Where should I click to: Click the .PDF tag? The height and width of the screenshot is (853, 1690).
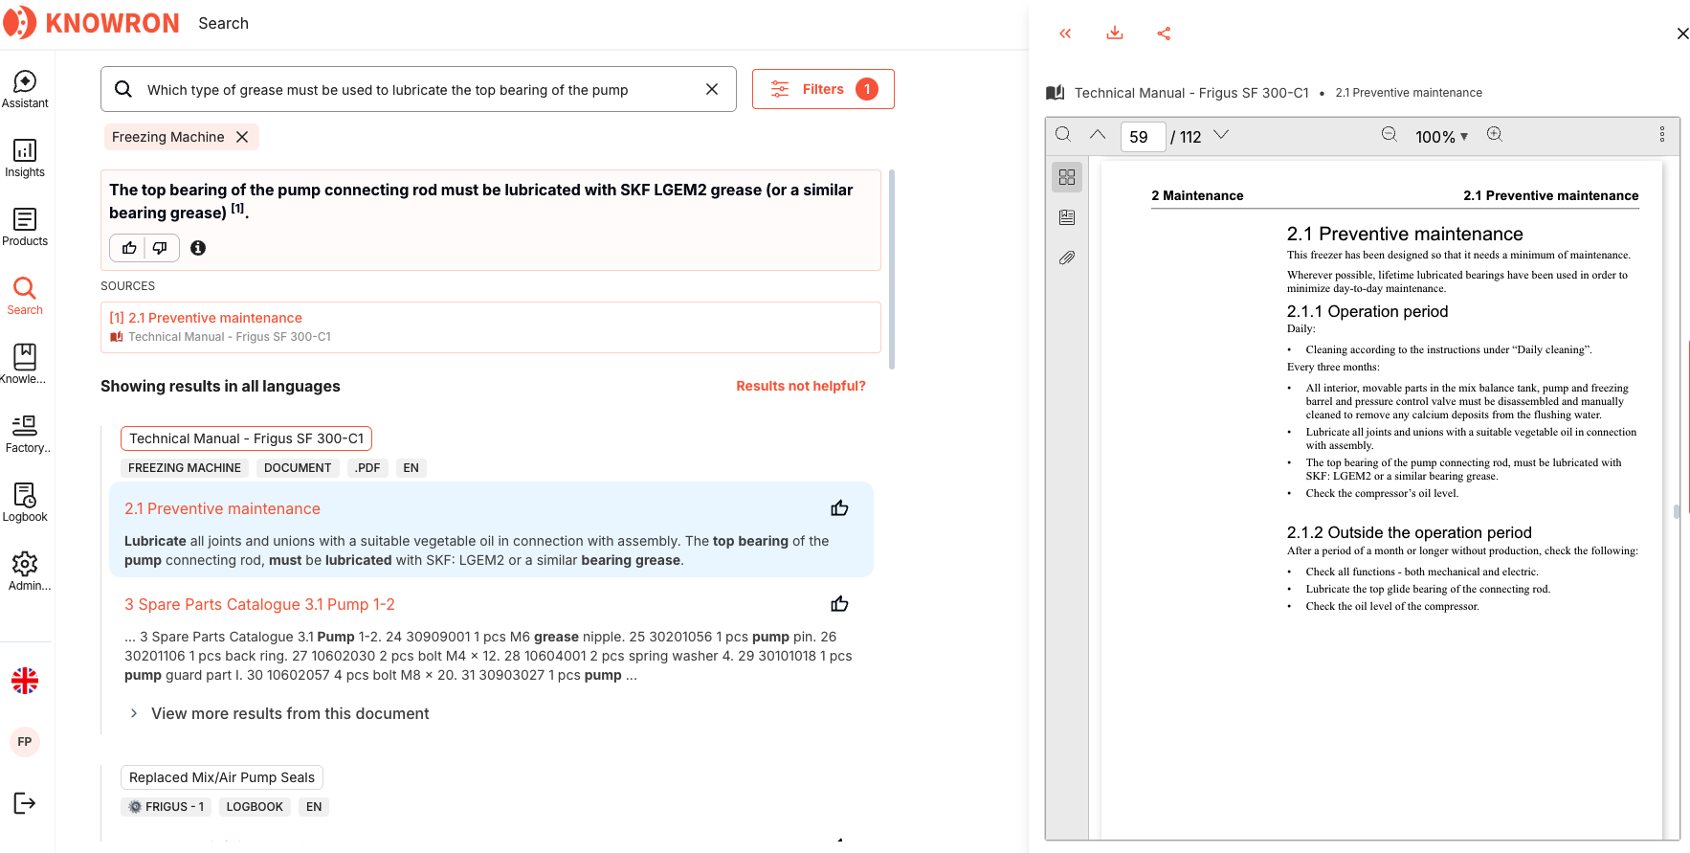click(x=367, y=468)
